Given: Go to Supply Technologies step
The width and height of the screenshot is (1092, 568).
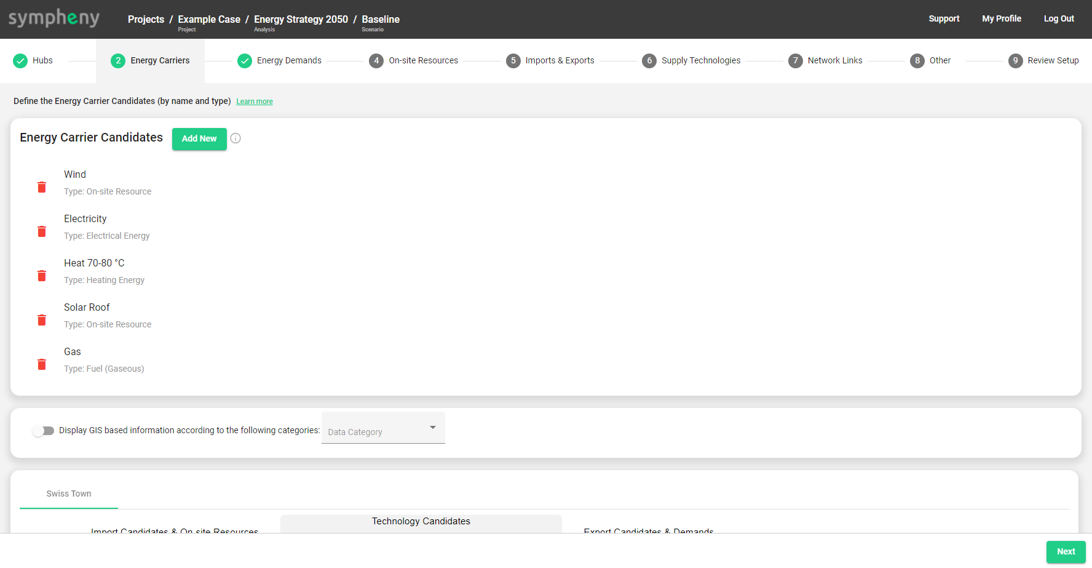Looking at the screenshot, I should tap(700, 61).
